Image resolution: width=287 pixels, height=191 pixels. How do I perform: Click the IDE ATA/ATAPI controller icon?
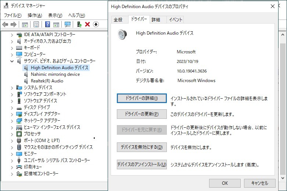click(19, 35)
